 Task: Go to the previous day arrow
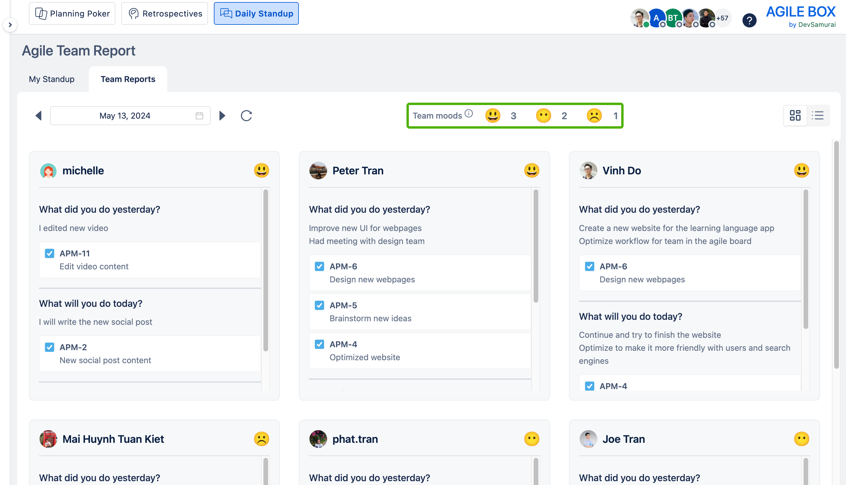coord(38,116)
